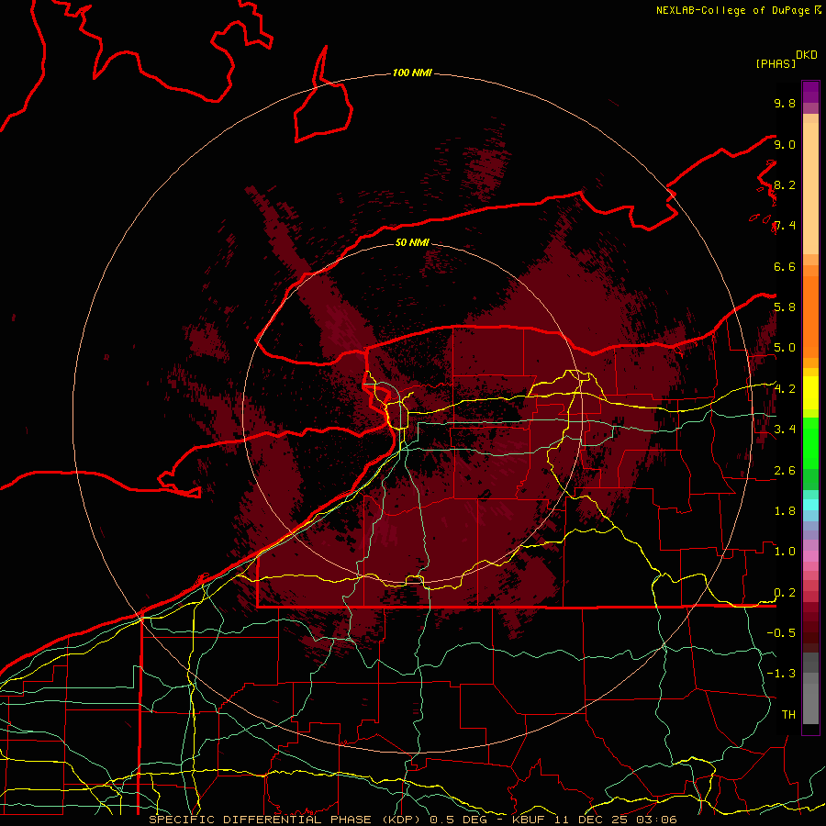826x826 pixels.
Task: Click the 6.6 value on the color scale
Action: point(785,266)
